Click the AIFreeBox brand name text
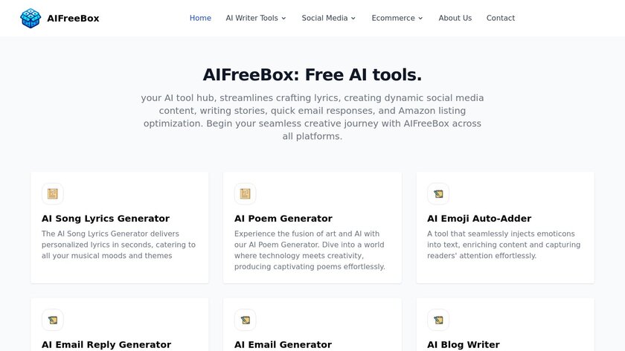The height and width of the screenshot is (351, 625). tap(74, 18)
